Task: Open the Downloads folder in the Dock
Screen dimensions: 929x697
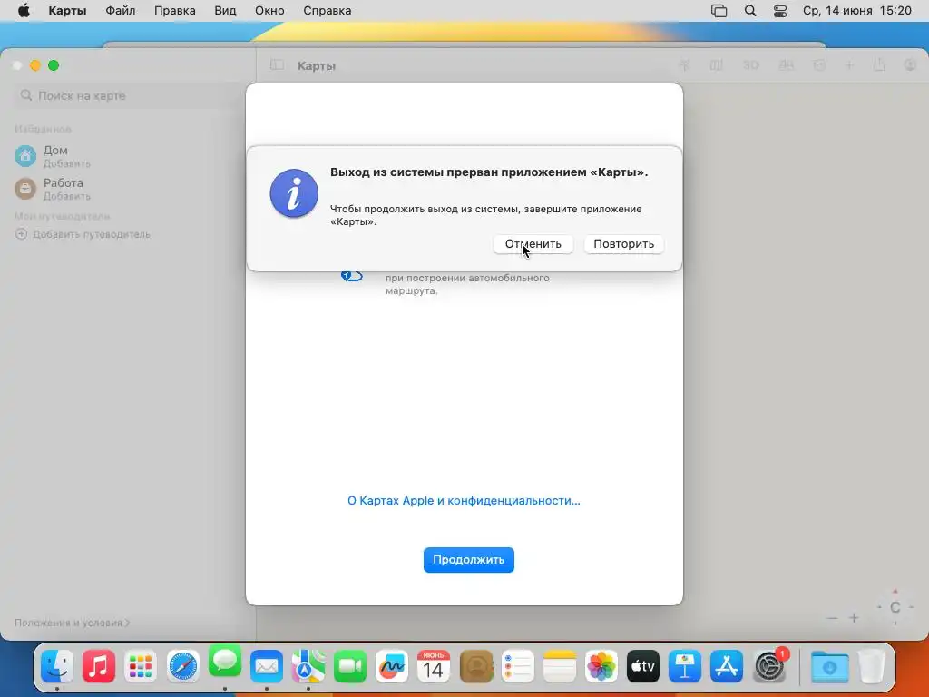Action: (829, 666)
